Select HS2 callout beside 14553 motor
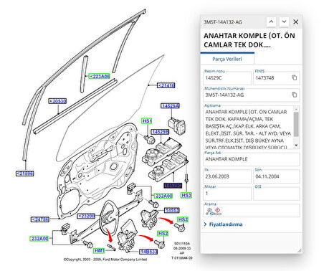The image size is (324, 271). pos(183,219)
